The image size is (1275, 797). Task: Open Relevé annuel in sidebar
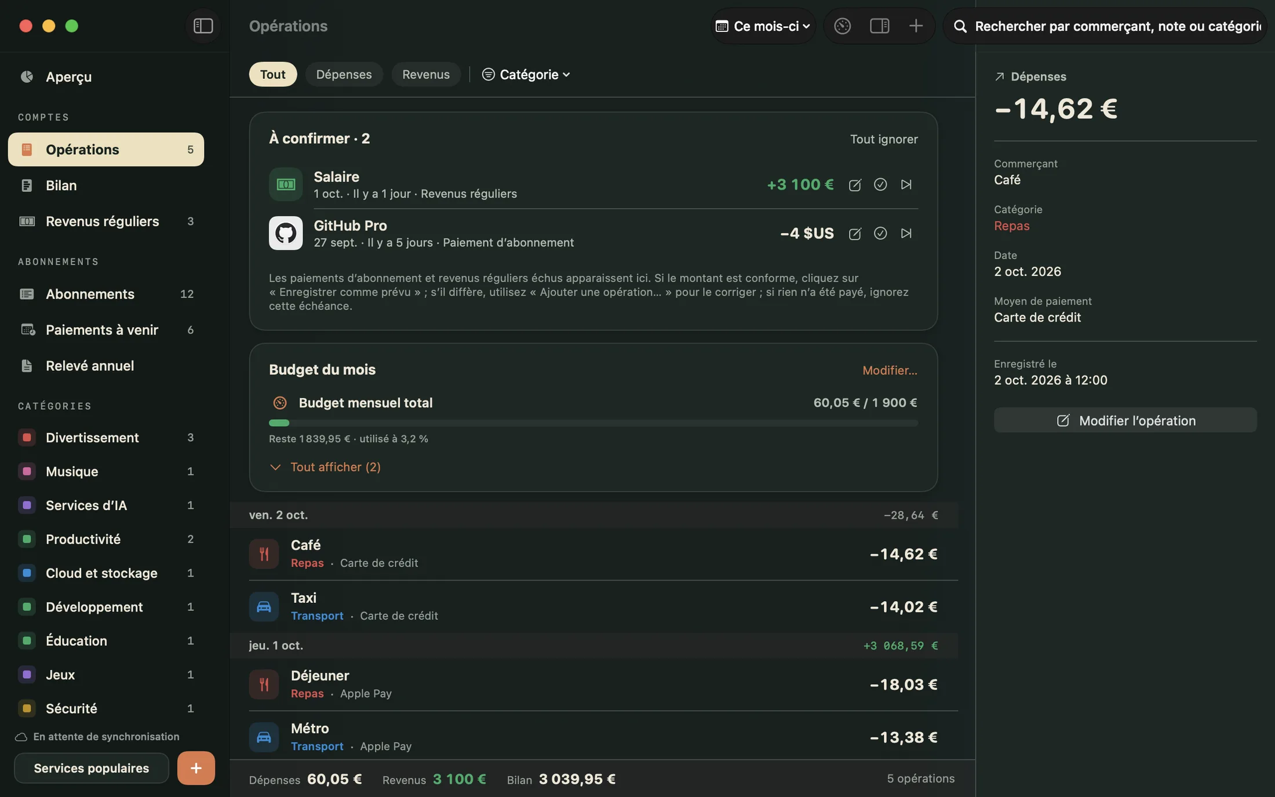tap(106, 366)
